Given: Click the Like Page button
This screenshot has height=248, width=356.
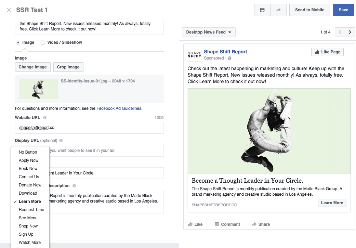Looking at the screenshot, I should (327, 52).
